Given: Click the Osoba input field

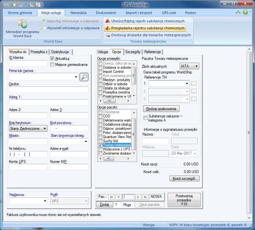Looking at the screenshot, I should tap(49, 90).
